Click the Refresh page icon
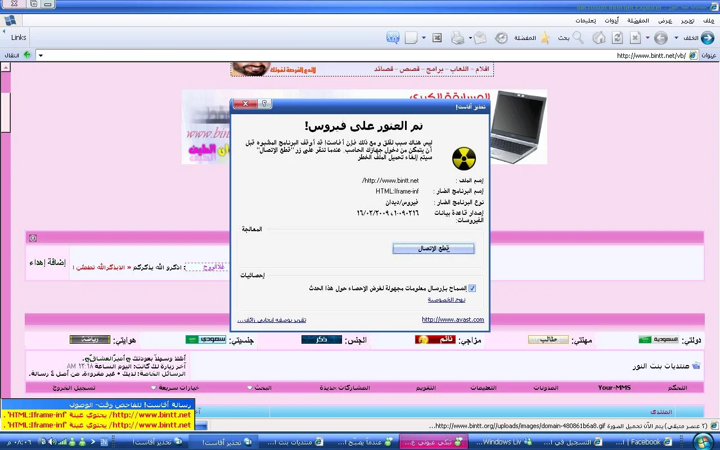720x450 pixels. (x=618, y=38)
